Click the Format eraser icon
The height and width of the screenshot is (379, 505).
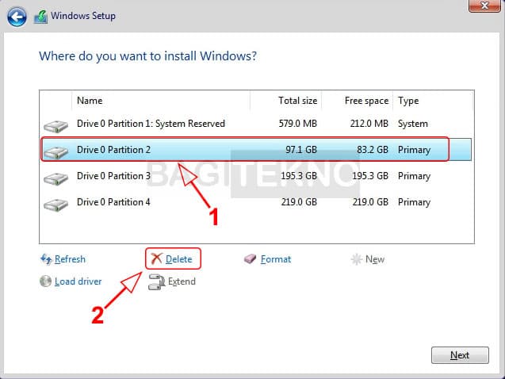pos(251,259)
